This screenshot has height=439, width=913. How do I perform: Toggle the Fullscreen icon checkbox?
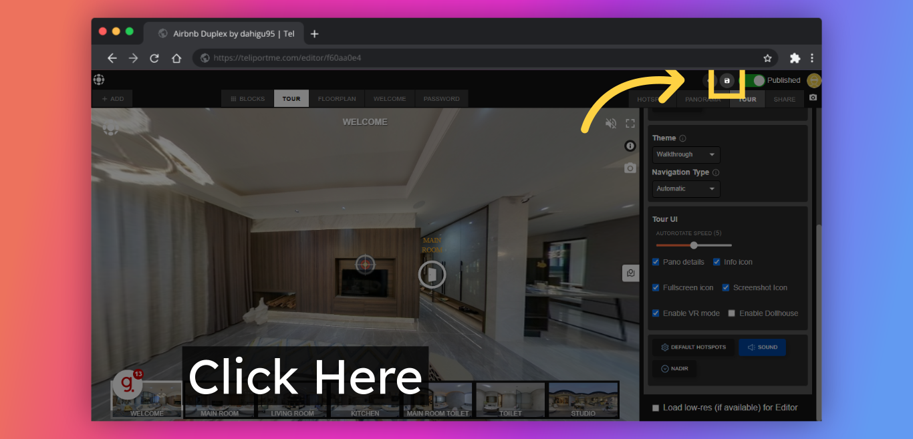click(x=656, y=287)
